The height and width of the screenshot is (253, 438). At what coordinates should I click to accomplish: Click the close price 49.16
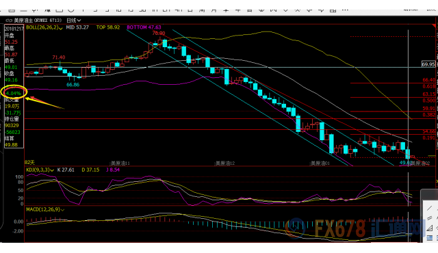[x=11, y=80]
